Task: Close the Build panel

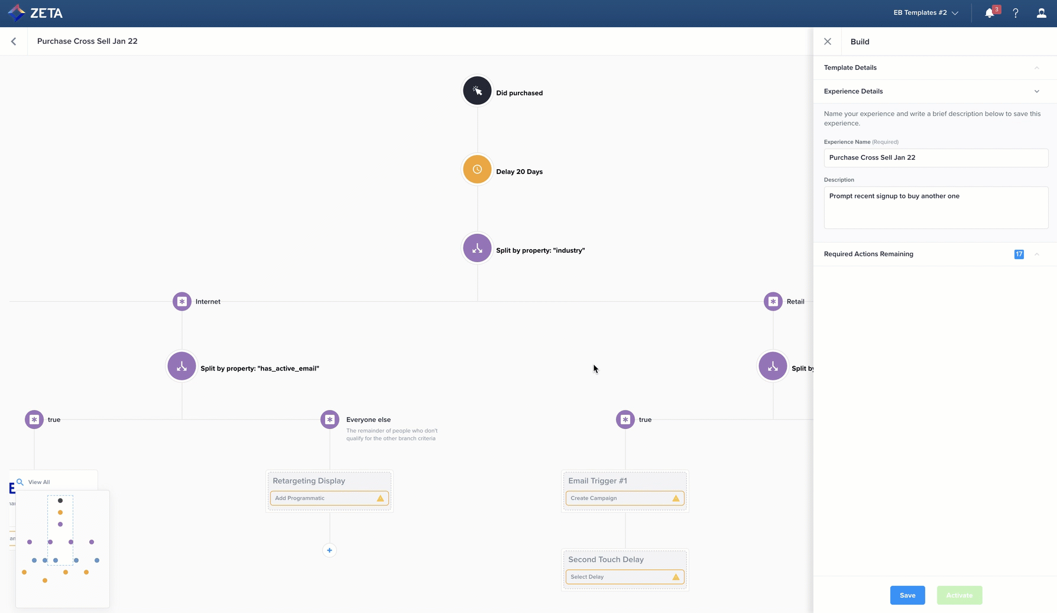Action: [x=828, y=41]
